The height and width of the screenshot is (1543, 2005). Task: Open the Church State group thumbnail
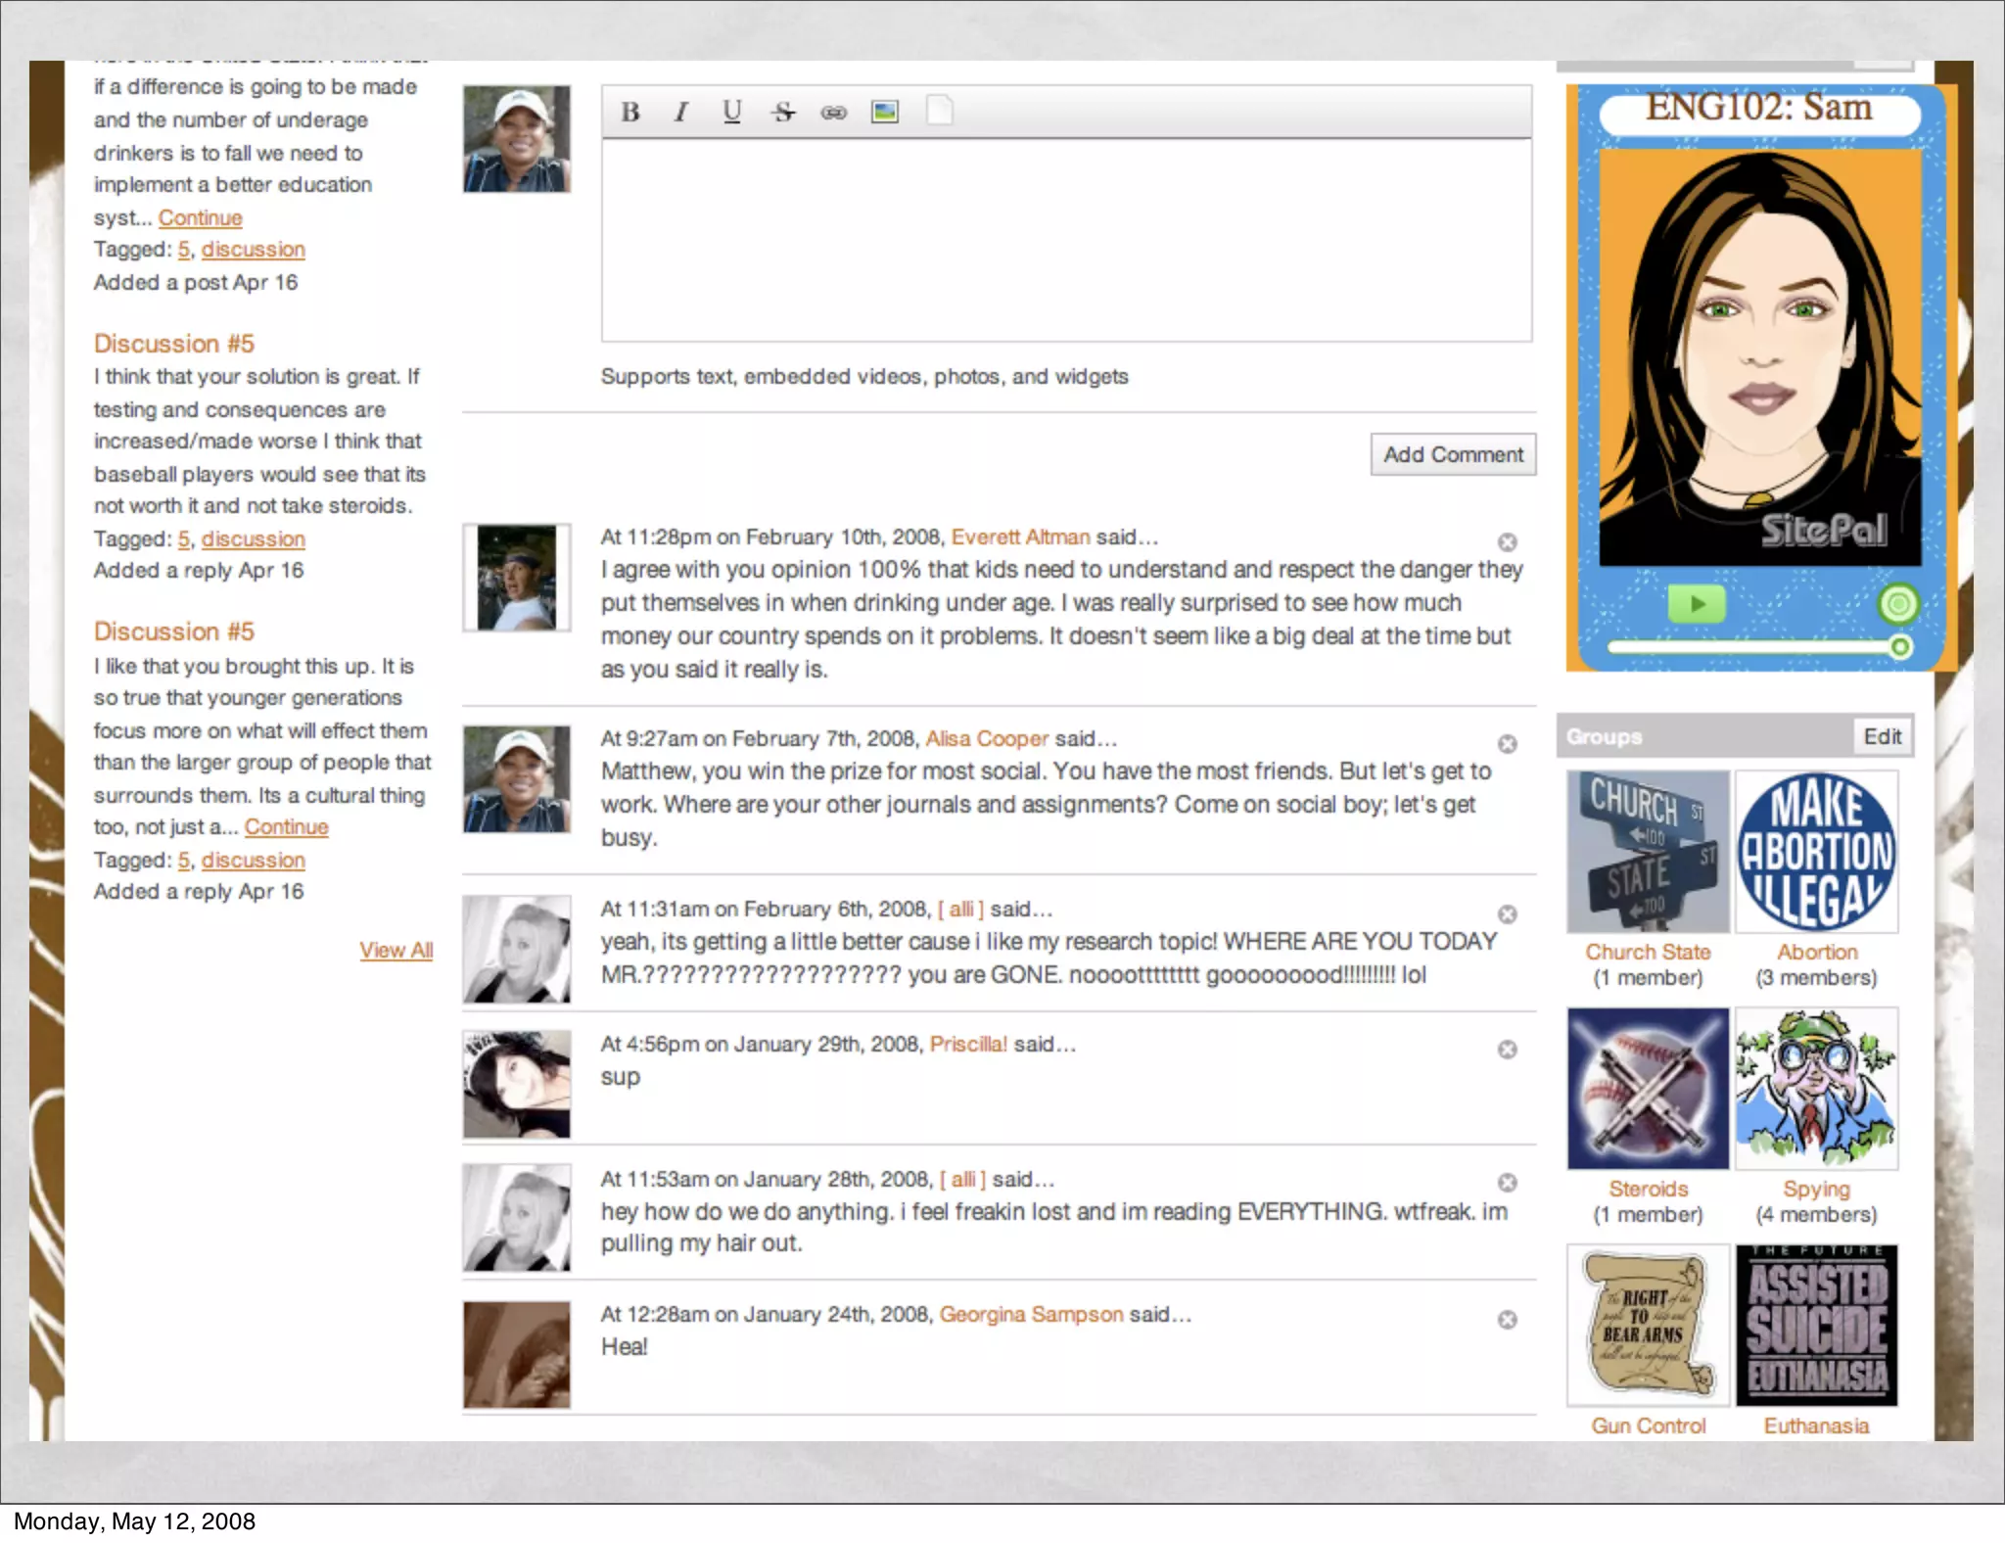tap(1648, 852)
